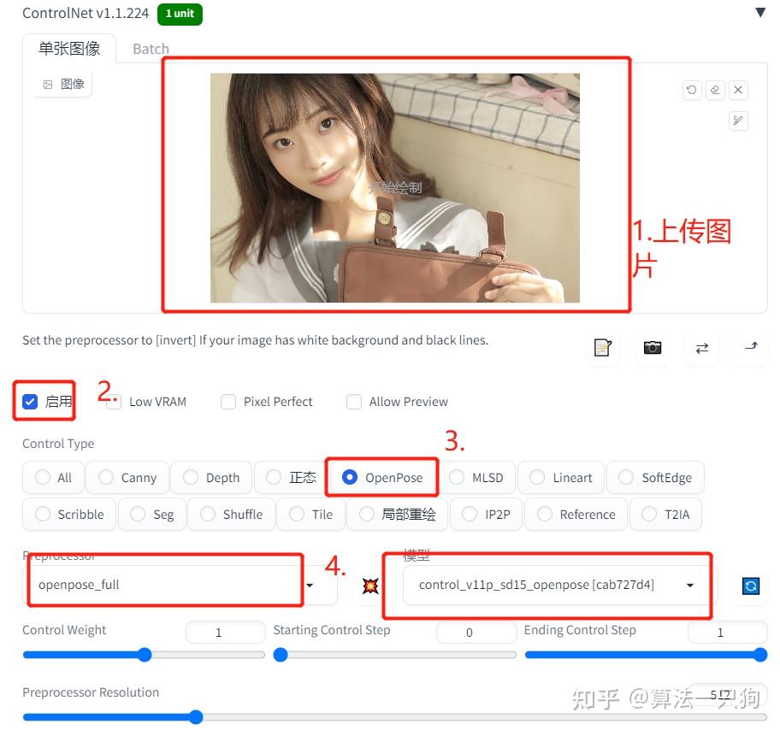
Task: Select the OpenPose control type
Action: [x=351, y=477]
